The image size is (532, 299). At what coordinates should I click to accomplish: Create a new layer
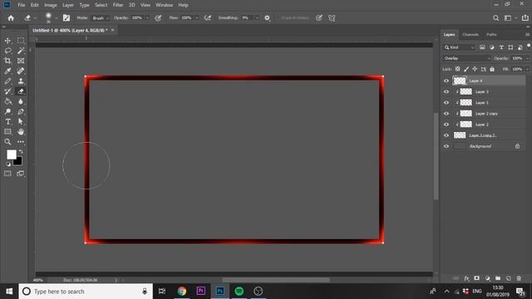click(508, 278)
